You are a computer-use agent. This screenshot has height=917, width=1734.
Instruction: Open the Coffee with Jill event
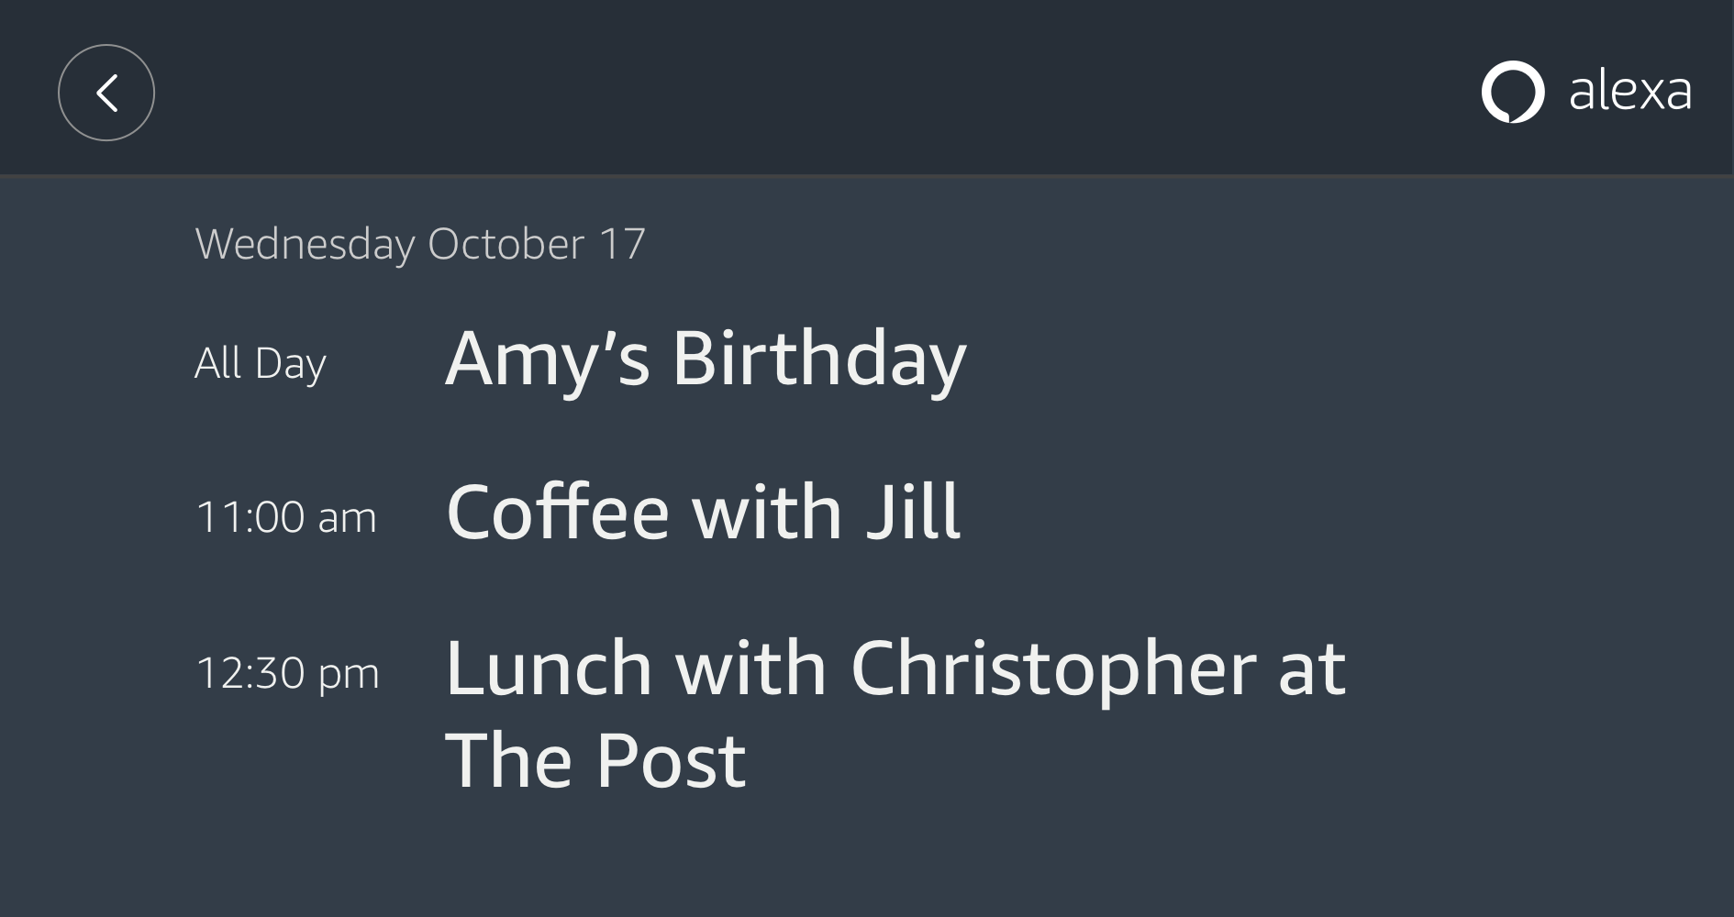coord(703,513)
